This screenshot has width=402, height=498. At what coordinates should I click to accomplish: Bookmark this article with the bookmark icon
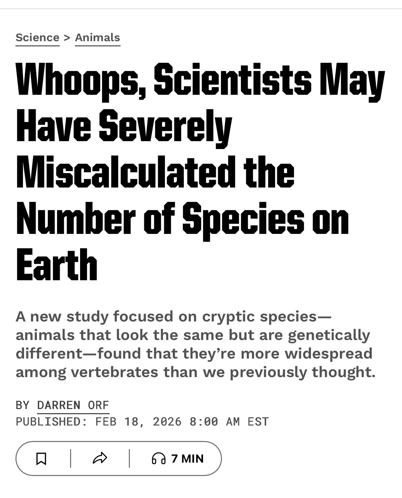41,459
